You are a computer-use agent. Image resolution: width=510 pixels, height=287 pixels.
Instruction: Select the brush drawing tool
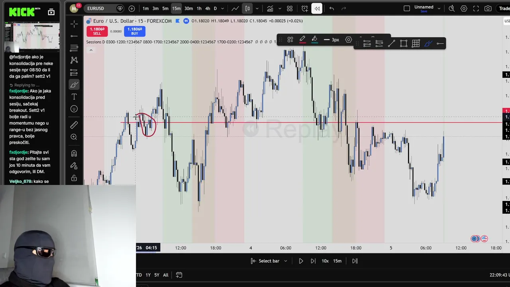[74, 85]
